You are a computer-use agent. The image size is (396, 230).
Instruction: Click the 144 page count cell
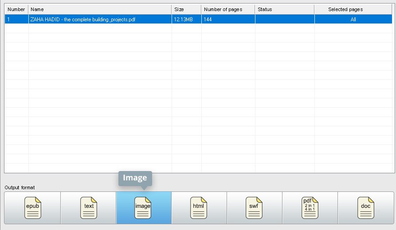click(228, 19)
